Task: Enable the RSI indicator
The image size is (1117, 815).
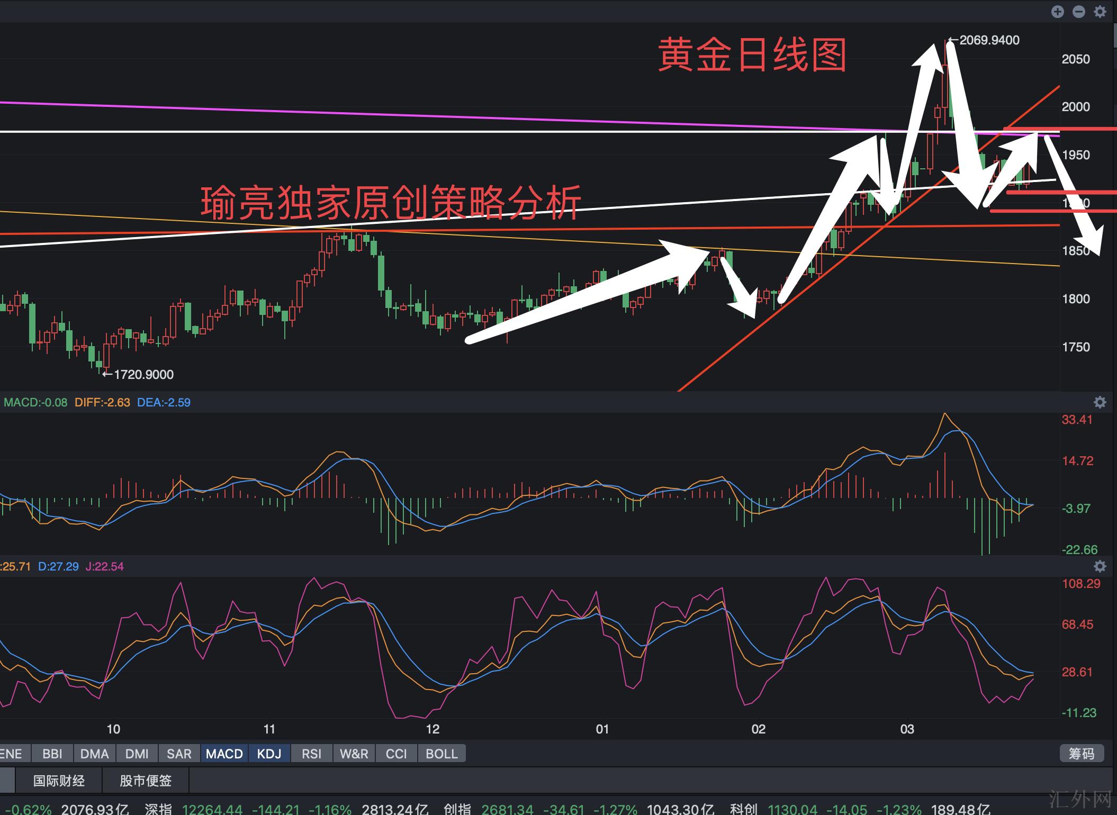Action: click(x=311, y=754)
